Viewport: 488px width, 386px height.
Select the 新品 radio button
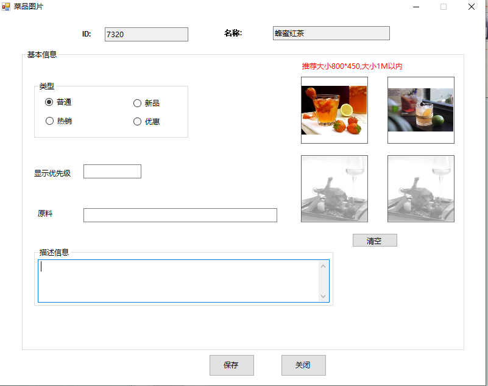[146, 103]
